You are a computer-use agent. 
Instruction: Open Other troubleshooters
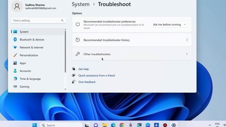click(132, 54)
